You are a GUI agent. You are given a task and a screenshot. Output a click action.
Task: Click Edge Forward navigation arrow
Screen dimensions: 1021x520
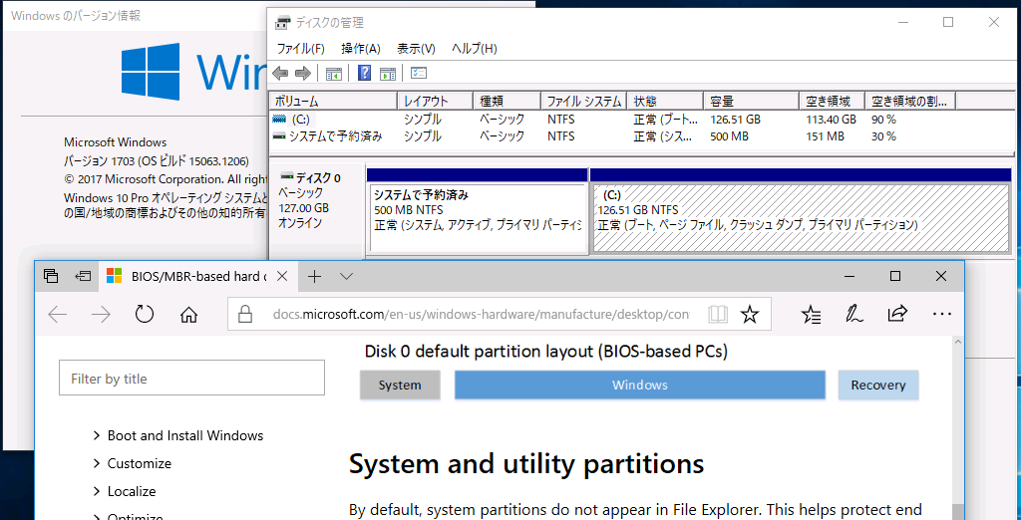coord(101,315)
